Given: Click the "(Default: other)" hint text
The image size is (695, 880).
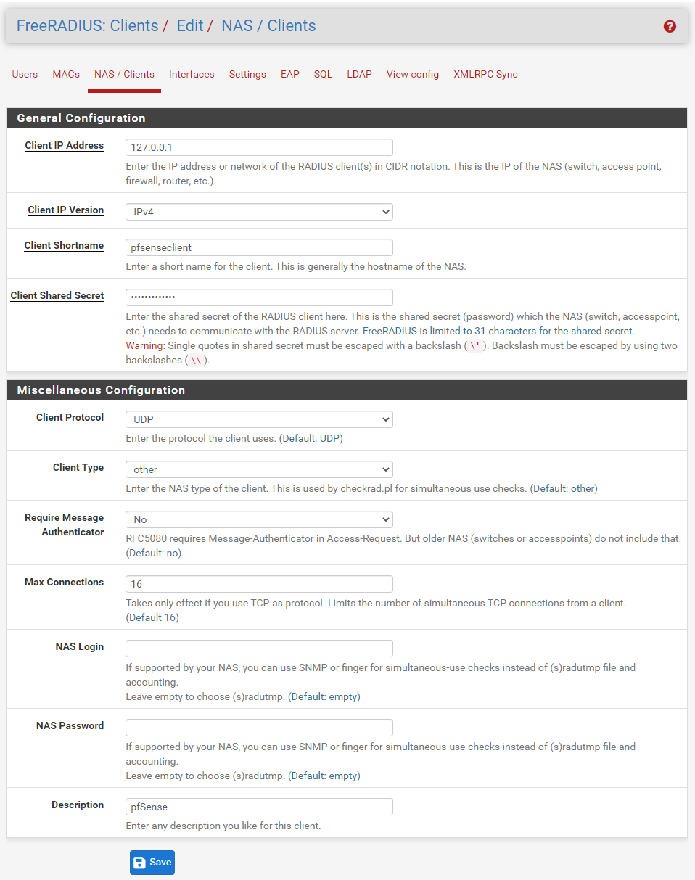Looking at the screenshot, I should coord(564,488).
